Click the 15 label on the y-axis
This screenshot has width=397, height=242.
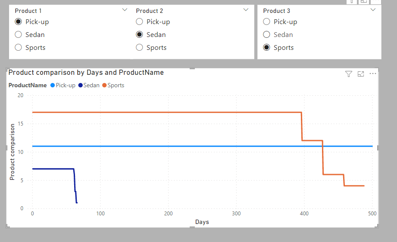[x=21, y=124]
